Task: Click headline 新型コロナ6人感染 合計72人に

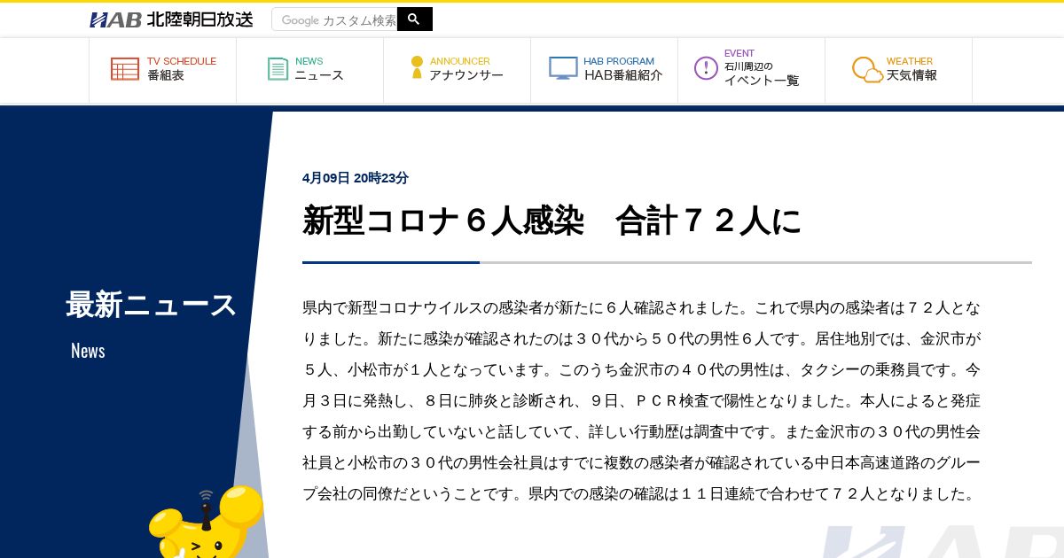Action: [552, 221]
